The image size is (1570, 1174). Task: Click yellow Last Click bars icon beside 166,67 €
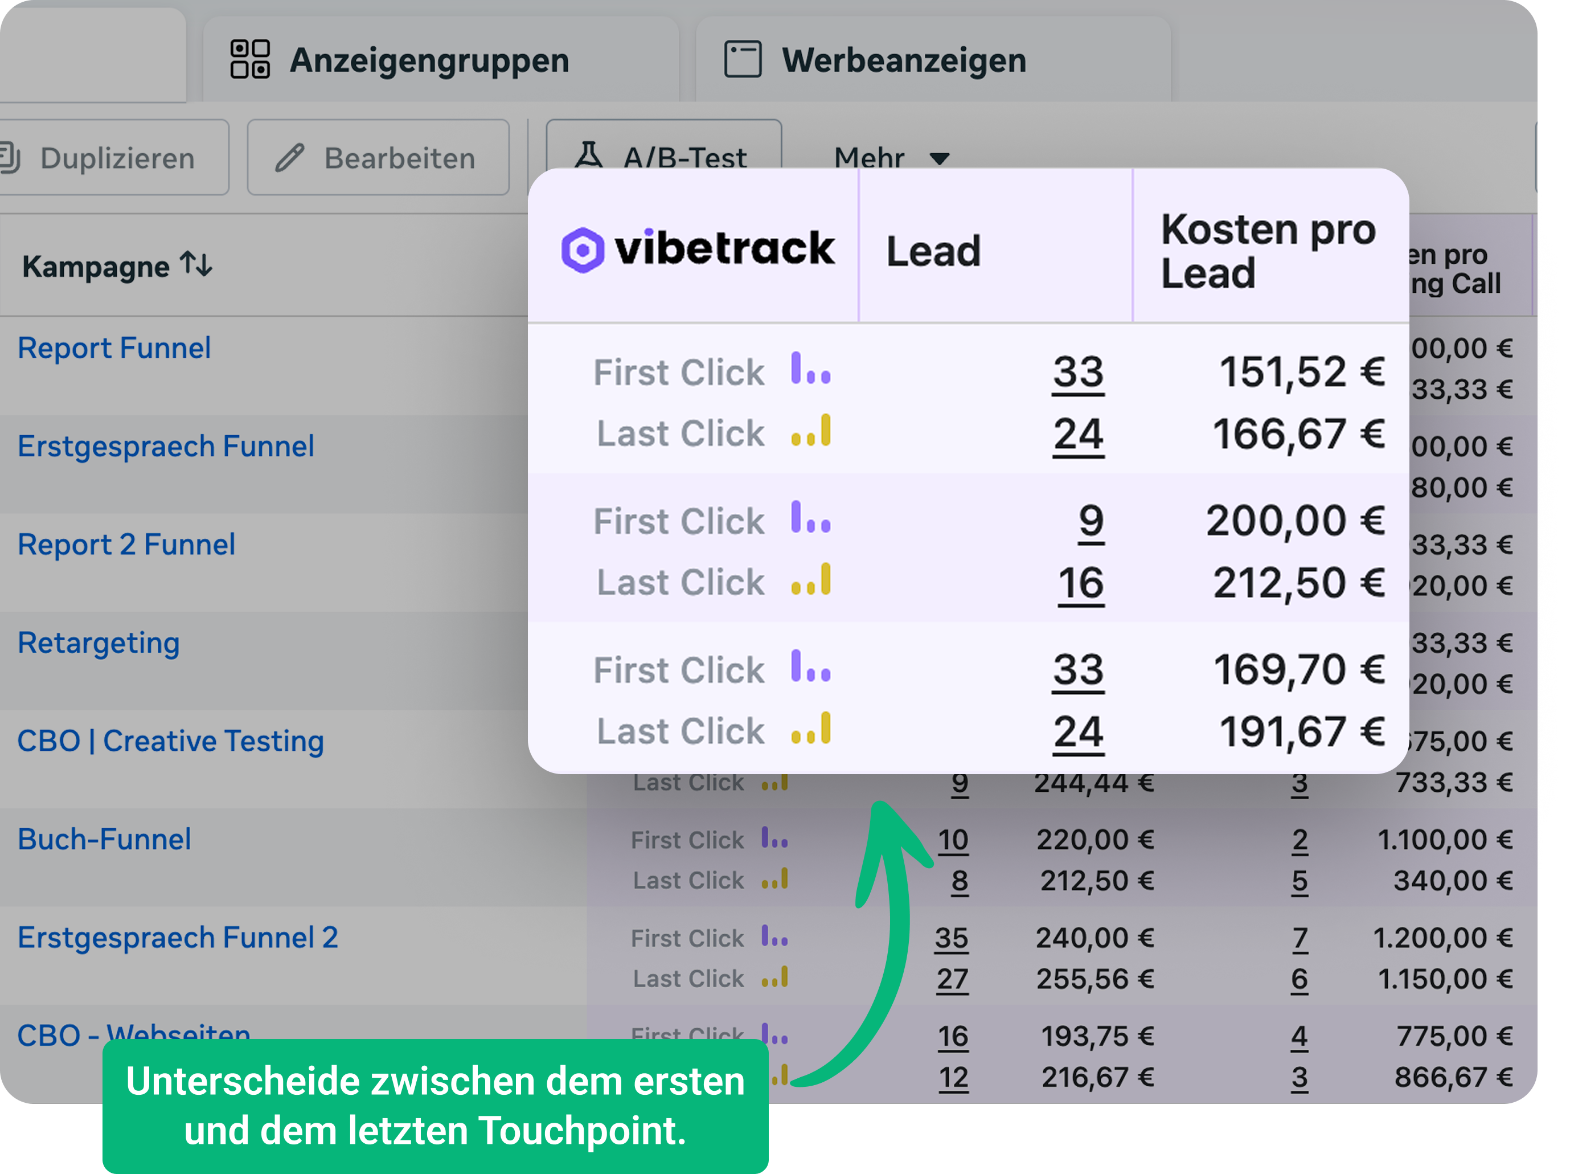click(x=810, y=430)
